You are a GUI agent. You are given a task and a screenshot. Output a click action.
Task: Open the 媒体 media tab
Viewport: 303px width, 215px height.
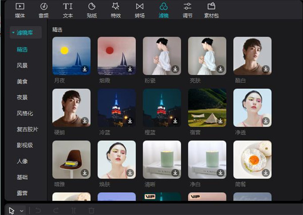(x=20, y=10)
